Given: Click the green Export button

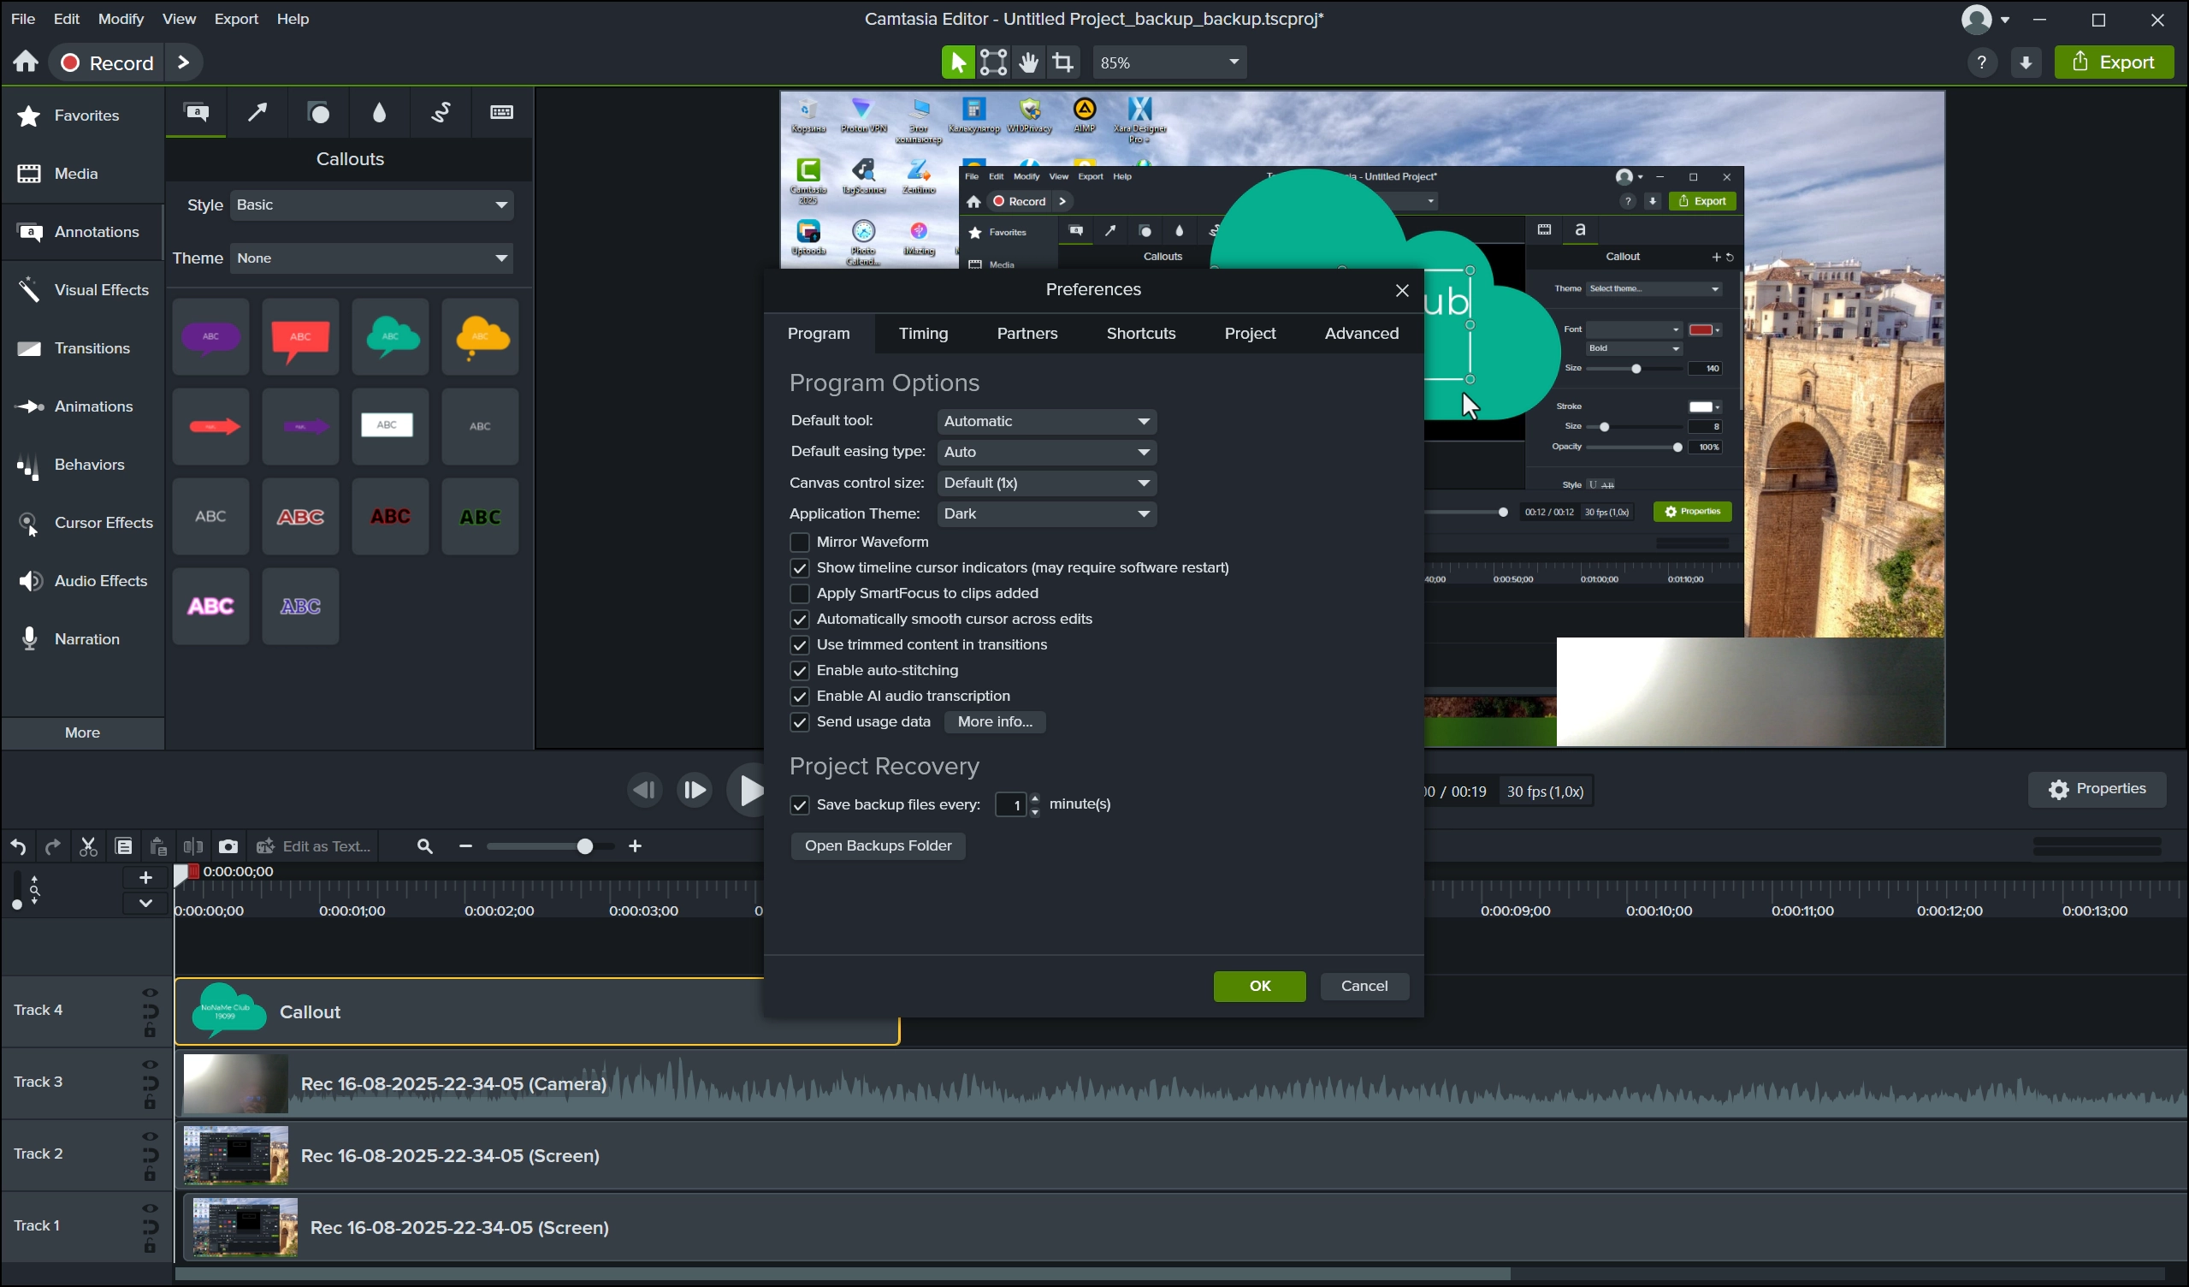Looking at the screenshot, I should [2114, 62].
